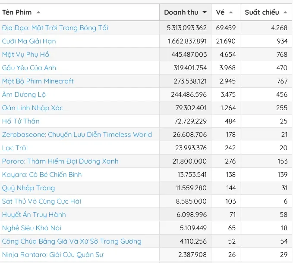Image resolution: width=293 pixels, height=263 pixels.
Task: Click the Doanh thu descending sort arrow
Action: click(204, 12)
